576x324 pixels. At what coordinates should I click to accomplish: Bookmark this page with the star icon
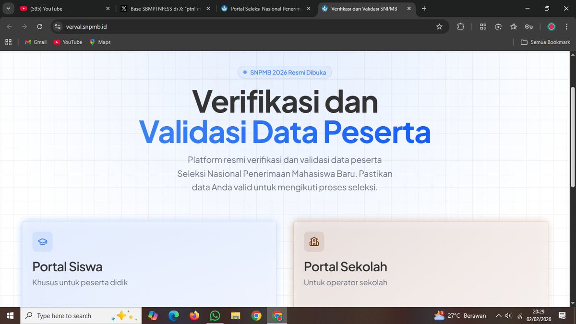[x=439, y=26]
